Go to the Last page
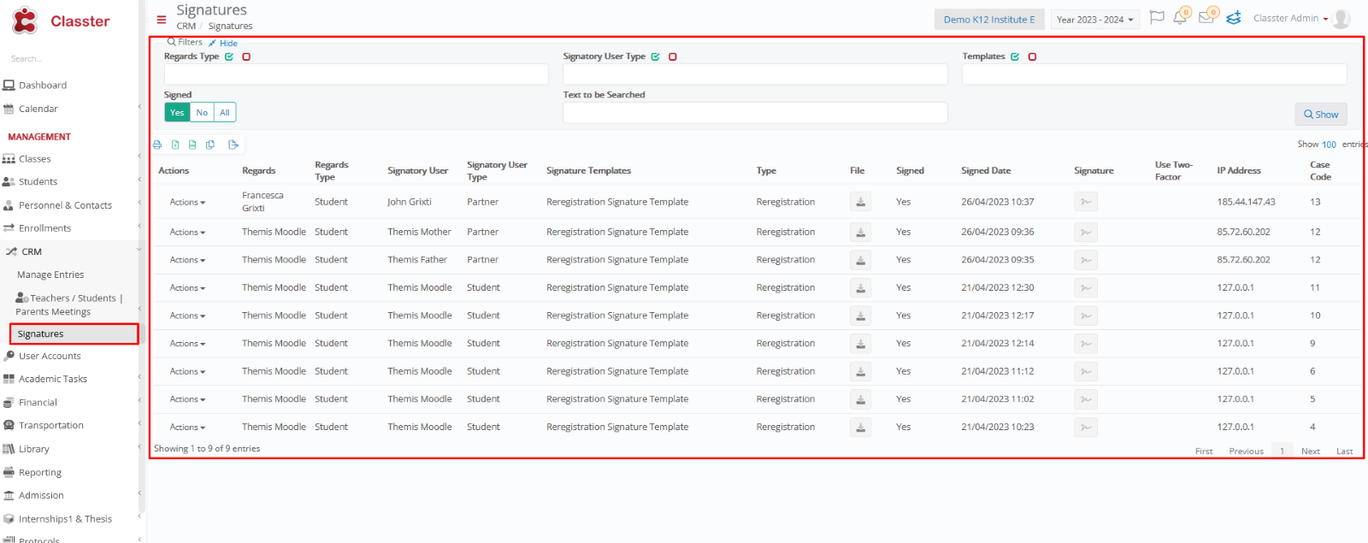Screen dimensions: 1368x543 [1345, 451]
